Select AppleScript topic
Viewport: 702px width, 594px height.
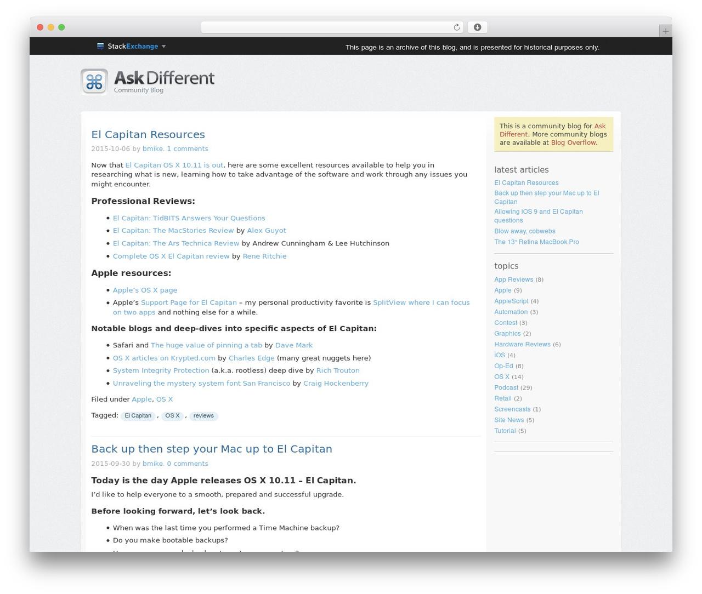coord(511,301)
